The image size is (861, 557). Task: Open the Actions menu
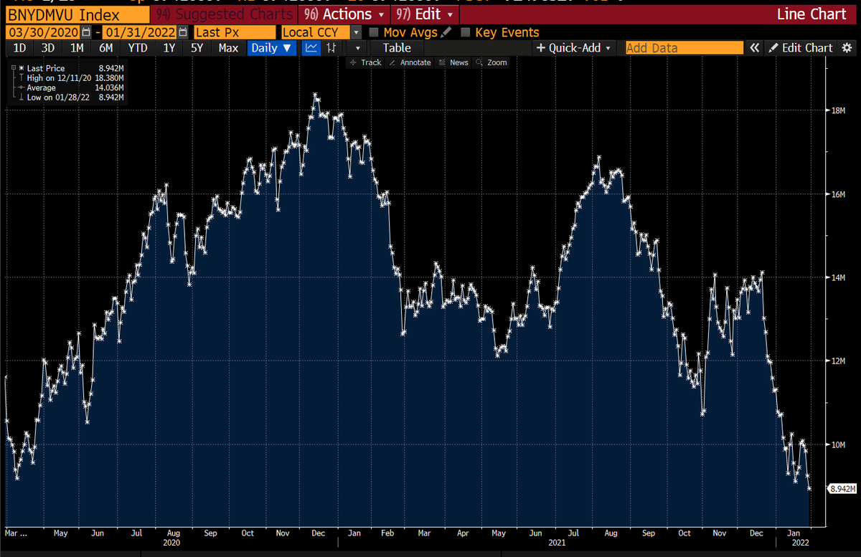coord(344,14)
